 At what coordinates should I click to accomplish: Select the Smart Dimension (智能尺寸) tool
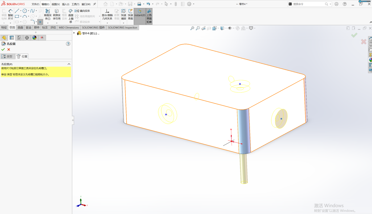[11, 15]
